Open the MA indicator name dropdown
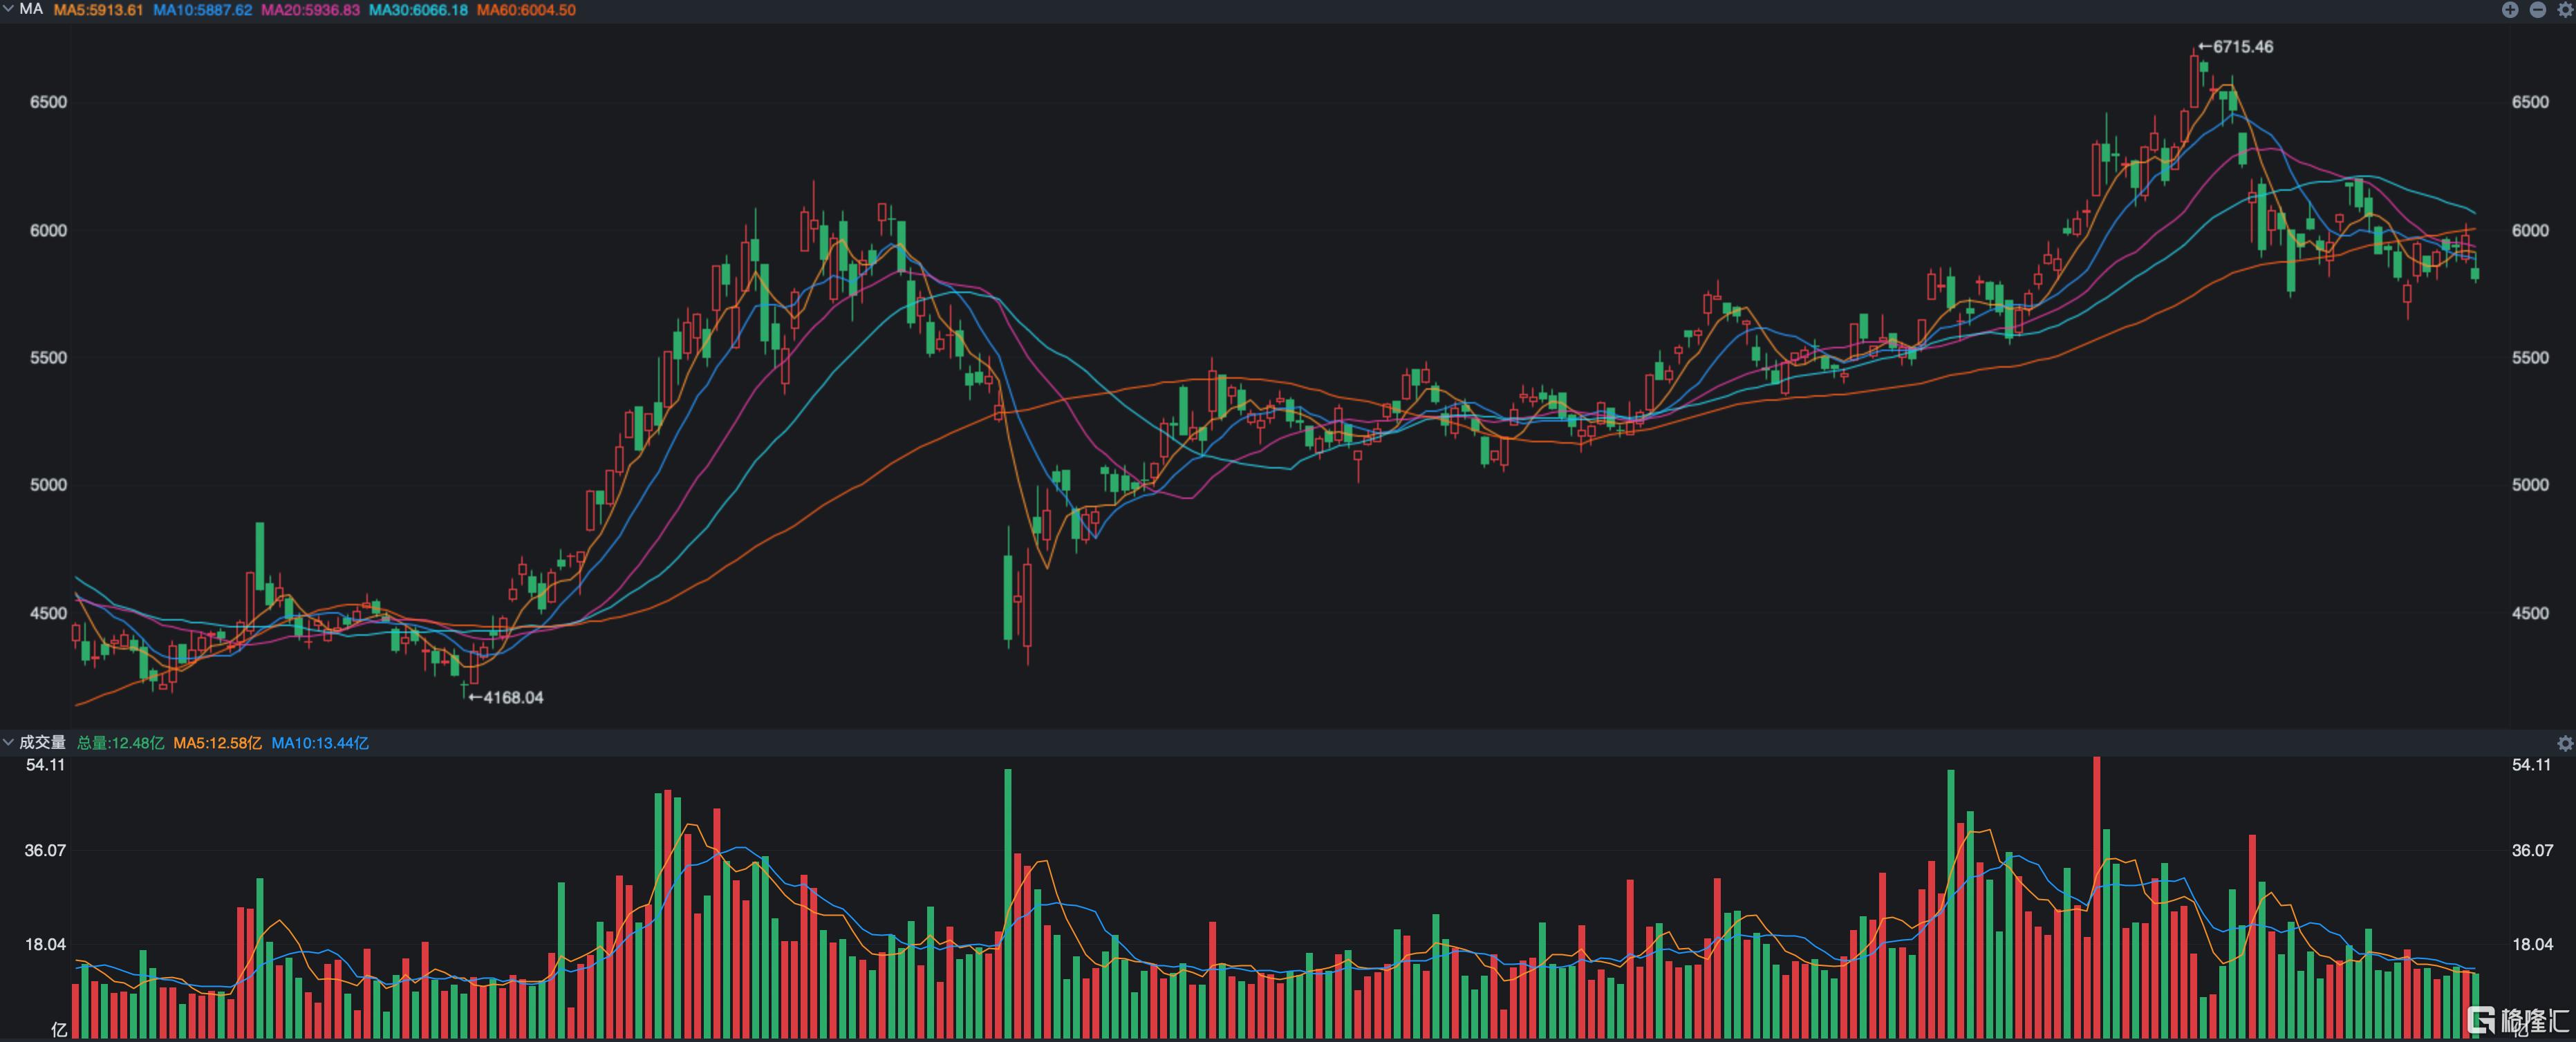 pos(31,9)
